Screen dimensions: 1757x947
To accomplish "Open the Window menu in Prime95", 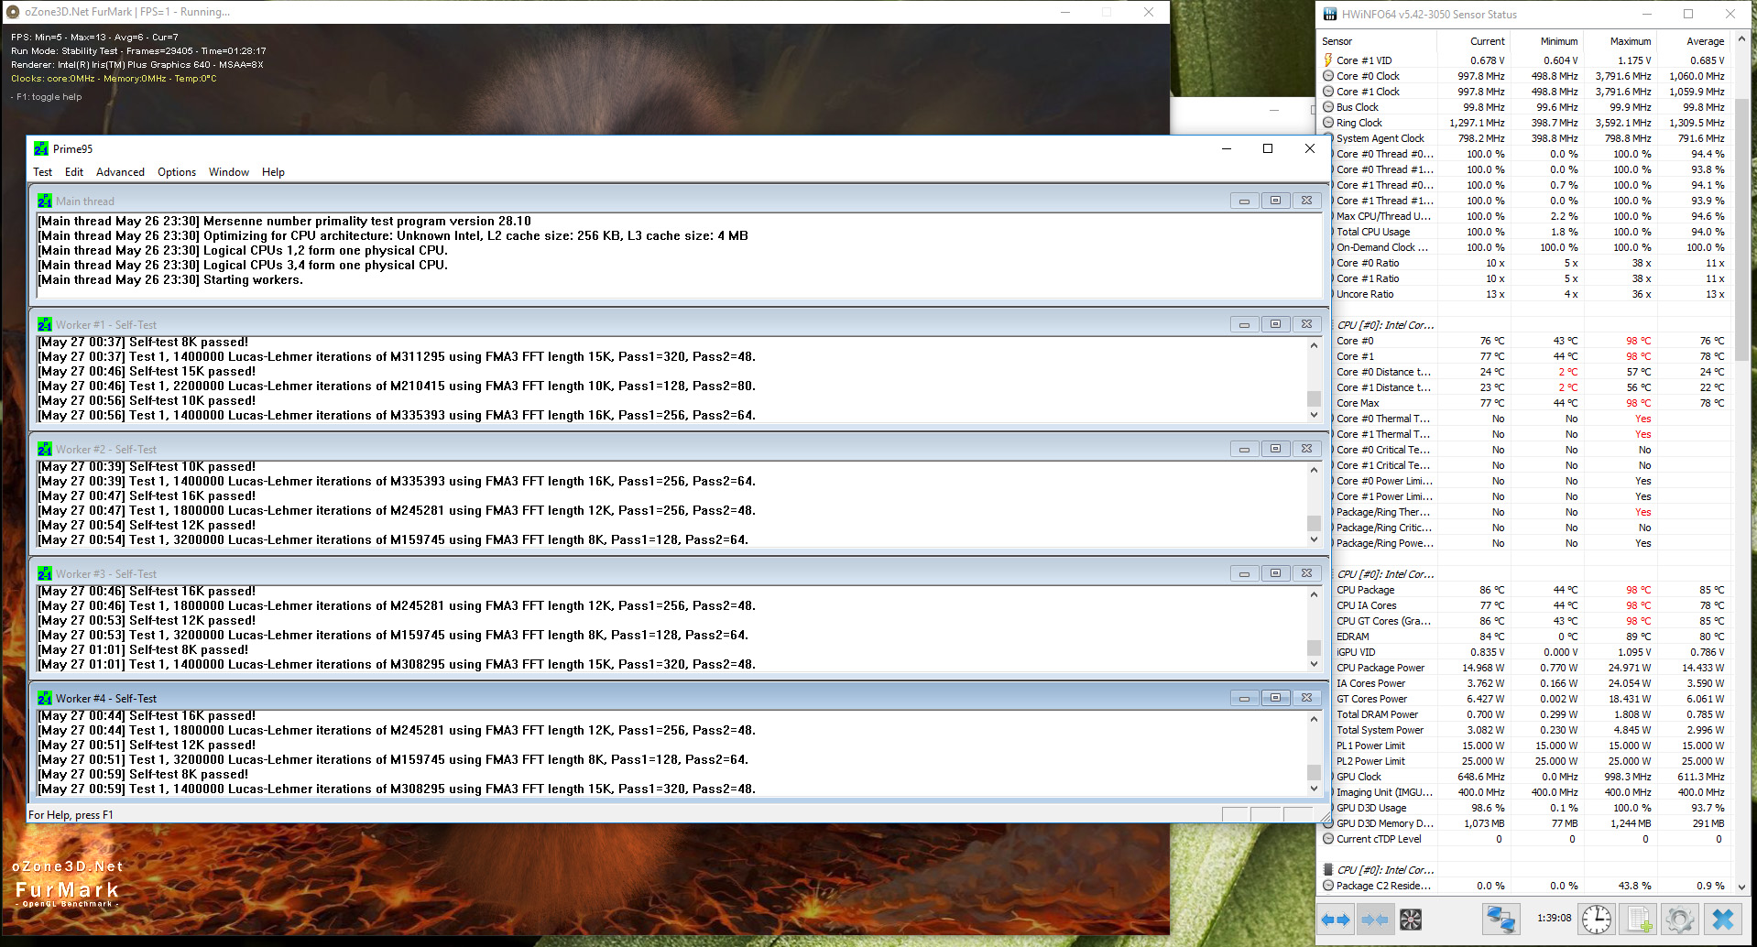I will pos(229,172).
